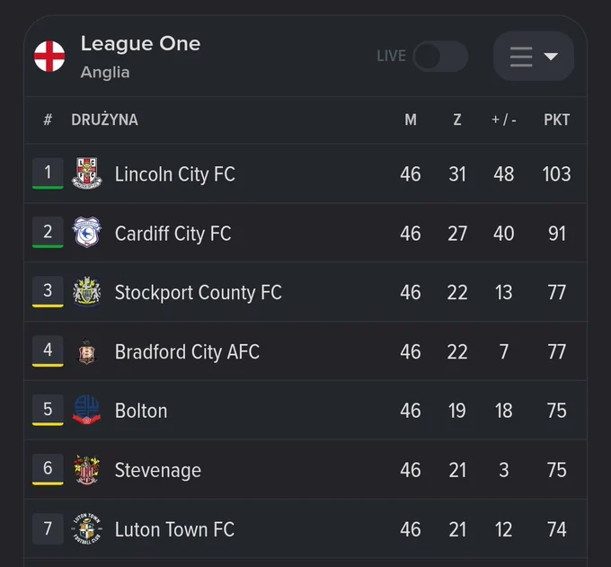
Task: Click the +/- goal difference header
Action: point(504,120)
